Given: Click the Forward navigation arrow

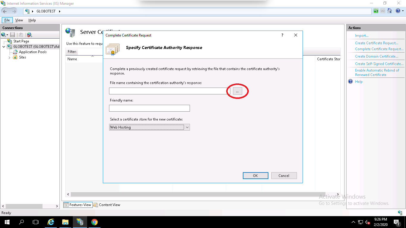Looking at the screenshot, I should click(x=14, y=11).
